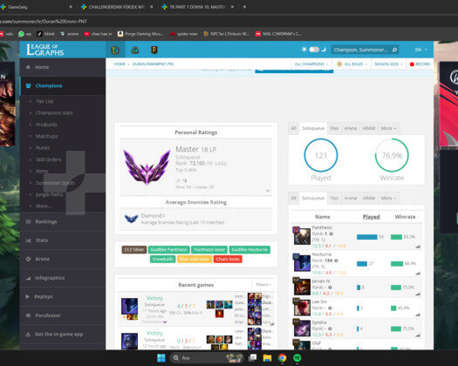The image size is (458, 366).
Task: Open the League of Legends game icon
Action: coord(115,50)
